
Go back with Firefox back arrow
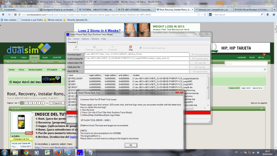(x=3, y=15)
